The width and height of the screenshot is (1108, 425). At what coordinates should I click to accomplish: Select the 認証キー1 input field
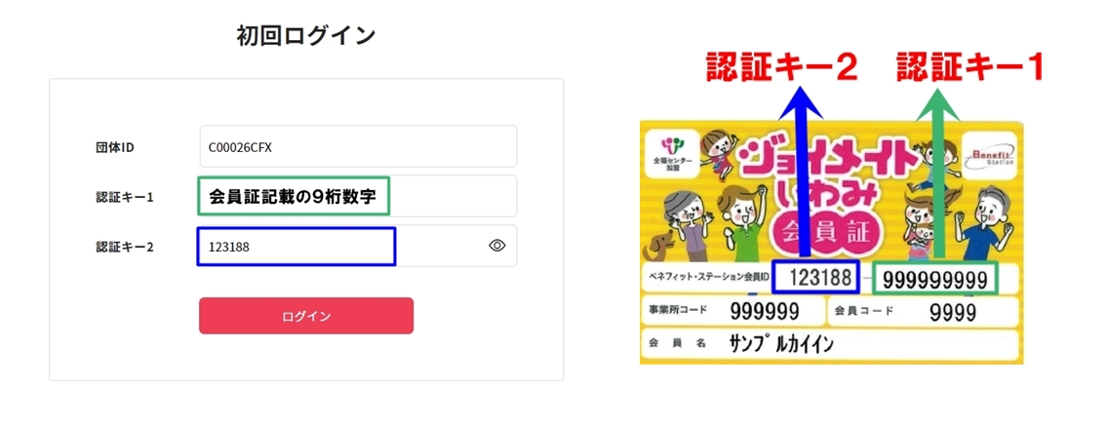coord(358,196)
